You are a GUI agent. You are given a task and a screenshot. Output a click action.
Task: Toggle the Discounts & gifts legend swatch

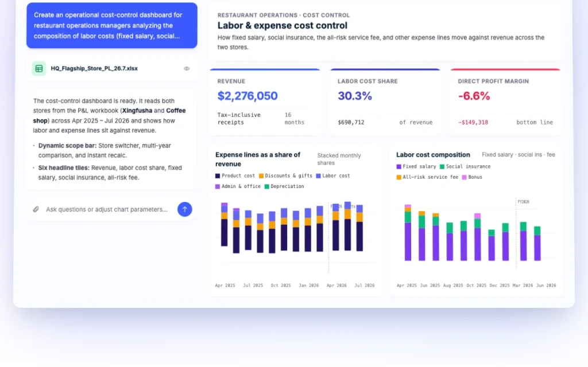261,175
